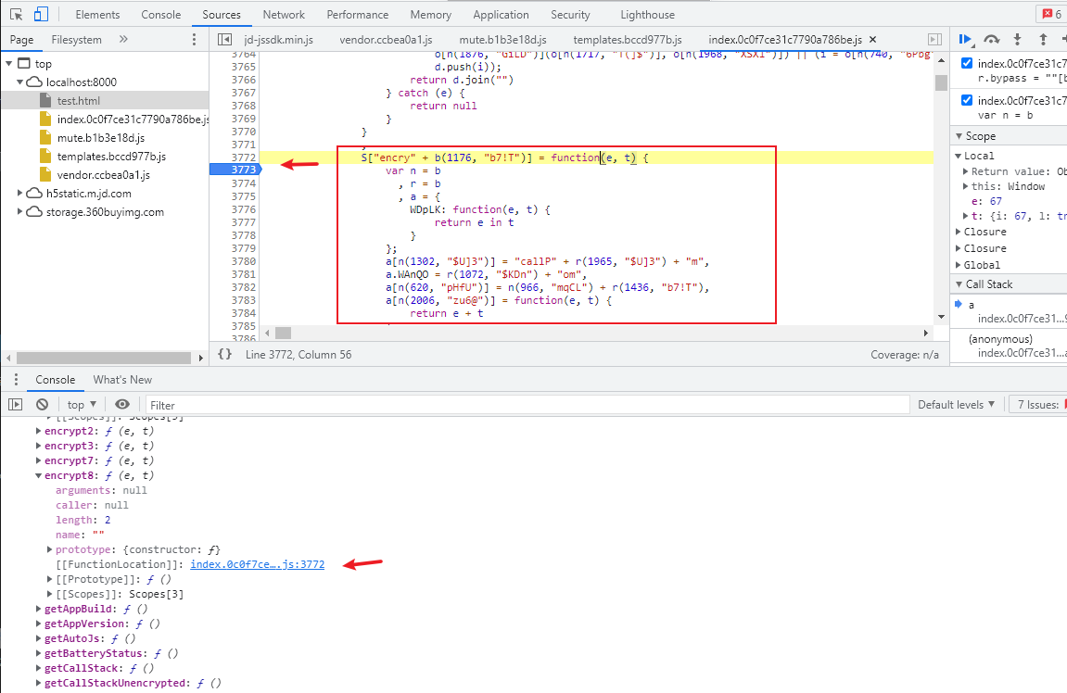
Task: Toggle the device toolbar icon
Action: tap(41, 15)
